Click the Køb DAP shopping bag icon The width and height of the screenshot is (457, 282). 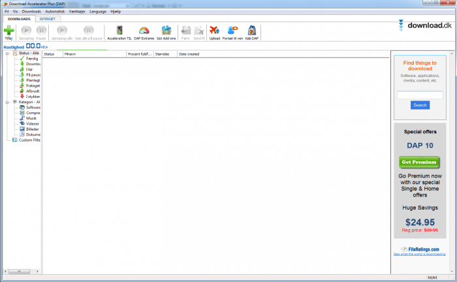[x=251, y=31]
